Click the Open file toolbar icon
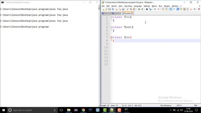Image resolution: width=201 pixels, height=113 pixels. point(106,9)
